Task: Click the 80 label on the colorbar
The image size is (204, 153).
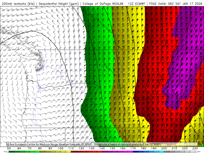Action: 40,148
